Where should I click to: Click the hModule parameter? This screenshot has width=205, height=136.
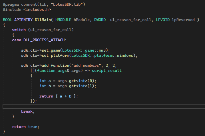[x=82, y=20]
